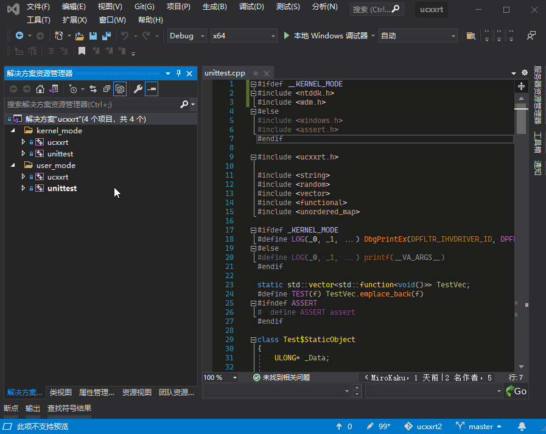Screen dimensions: 546x434
Task: Open properties with the wrench icon
Action: [x=138, y=89]
